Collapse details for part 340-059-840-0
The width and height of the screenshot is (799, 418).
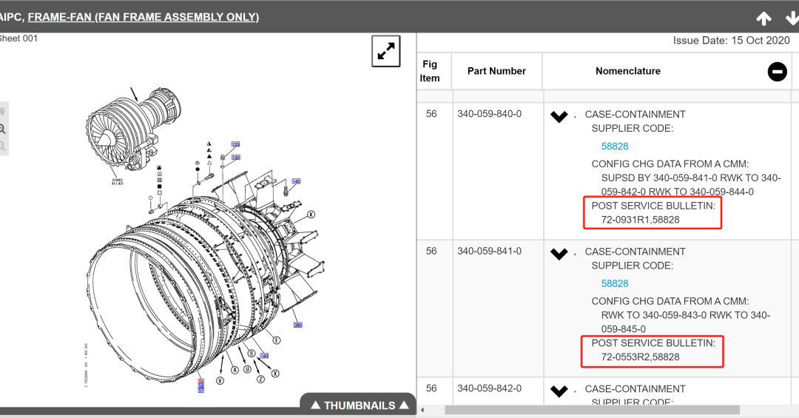[559, 117]
